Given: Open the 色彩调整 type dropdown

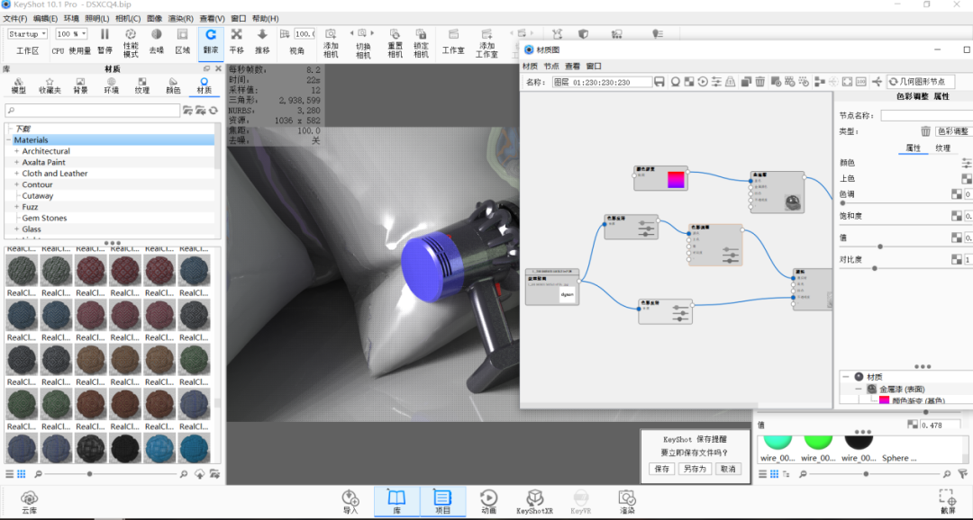Looking at the screenshot, I should click(954, 131).
